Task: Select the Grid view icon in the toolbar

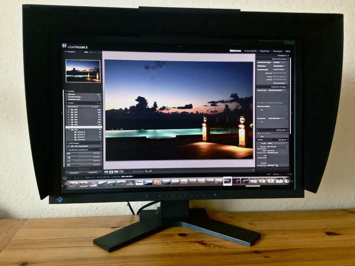Action: tap(106, 172)
